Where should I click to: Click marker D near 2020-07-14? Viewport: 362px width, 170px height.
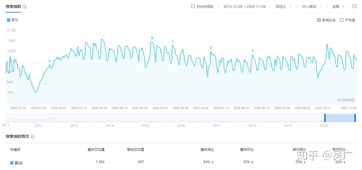tap(211, 48)
